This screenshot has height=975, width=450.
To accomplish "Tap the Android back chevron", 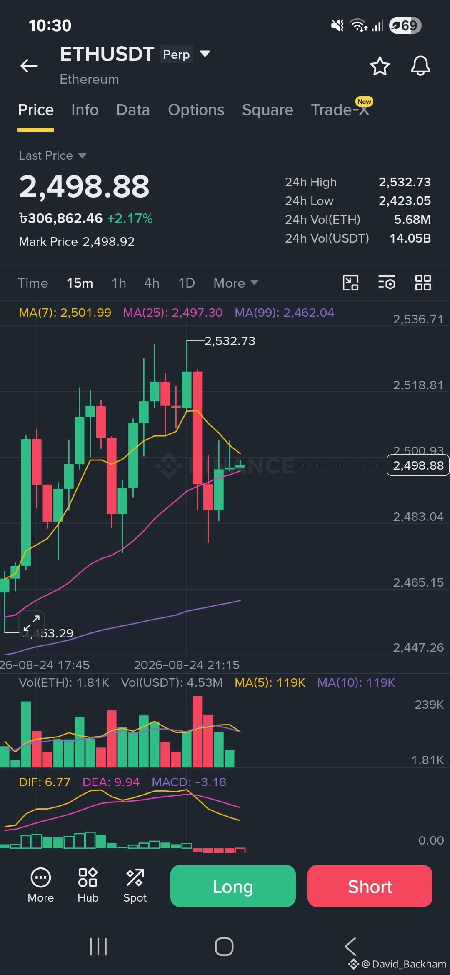I will point(350,947).
